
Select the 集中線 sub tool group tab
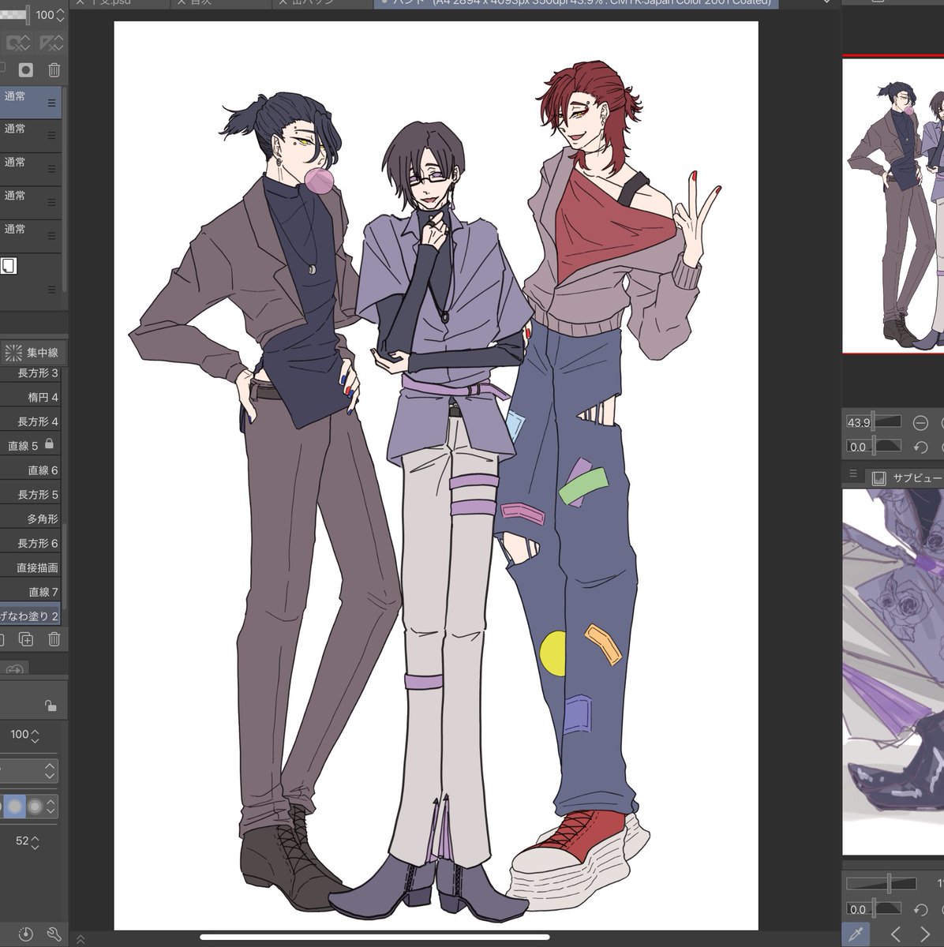click(x=32, y=352)
